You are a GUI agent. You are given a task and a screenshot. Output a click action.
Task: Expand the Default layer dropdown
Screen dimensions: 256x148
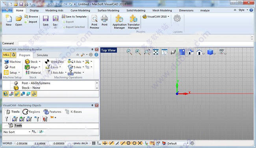coord(178,143)
